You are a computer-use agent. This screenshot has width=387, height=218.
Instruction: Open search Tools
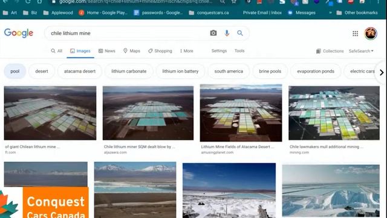(x=239, y=51)
